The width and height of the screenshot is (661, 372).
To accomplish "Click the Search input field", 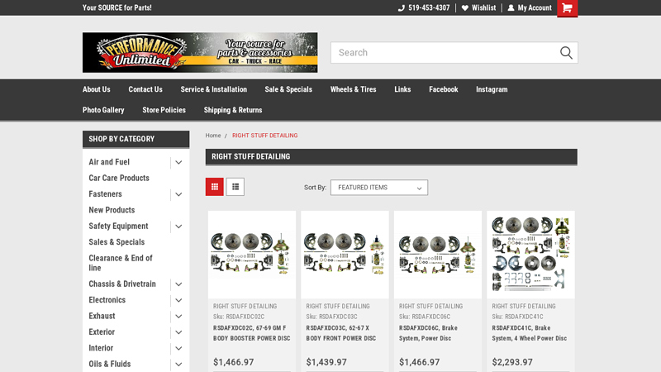I will click(x=445, y=53).
